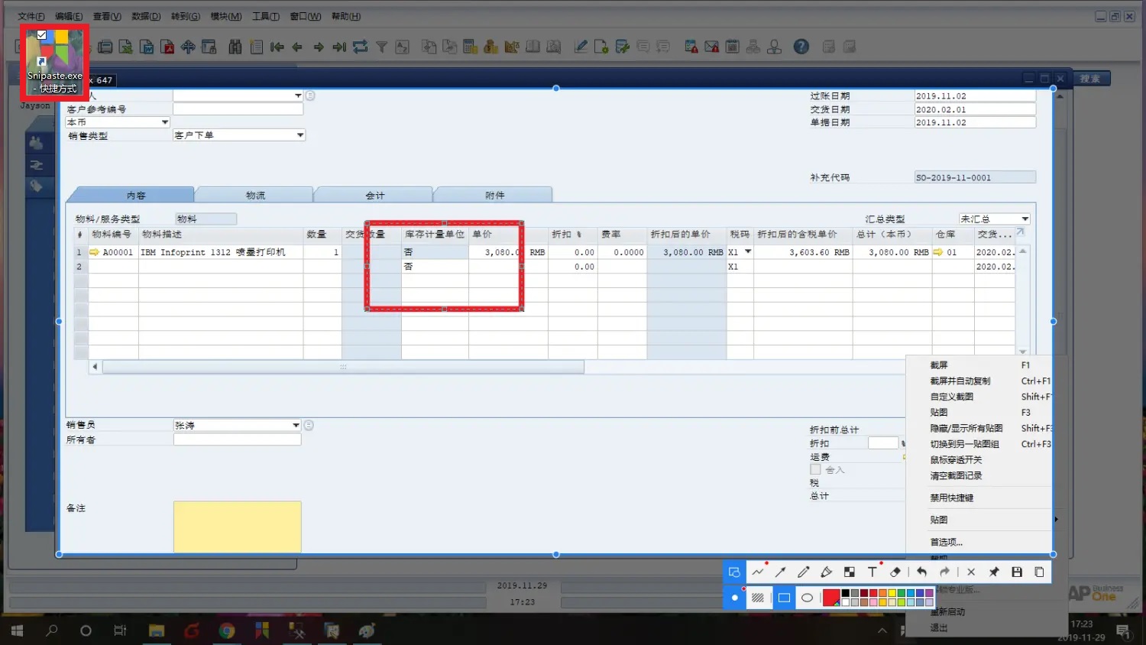
Task: Expand the 汇总类型 dropdown showing 未汇总
Action: [1025, 219]
